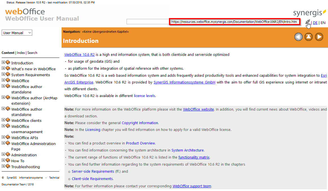
Task: Expand the Administration tree node
Action: [x=3, y=155]
